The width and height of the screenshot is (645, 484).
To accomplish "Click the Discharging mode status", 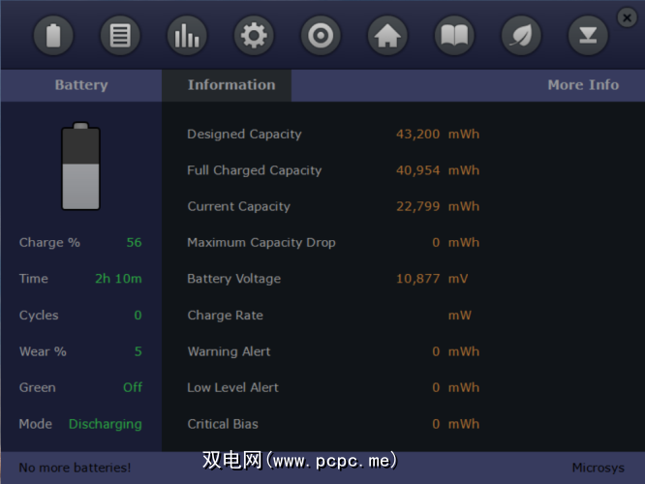I will pyautogui.click(x=105, y=424).
